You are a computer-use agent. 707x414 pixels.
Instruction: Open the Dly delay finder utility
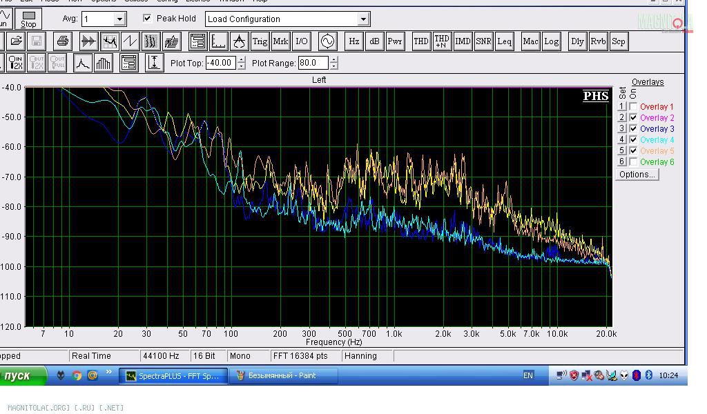(x=577, y=41)
